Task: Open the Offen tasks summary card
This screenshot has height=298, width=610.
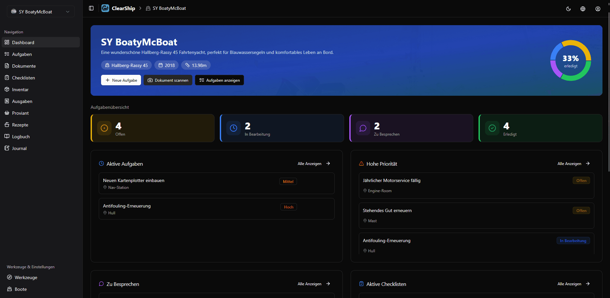Action: tap(152, 128)
